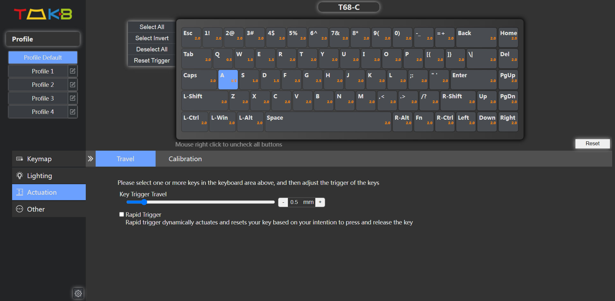Click Select Invert option

(x=152, y=38)
